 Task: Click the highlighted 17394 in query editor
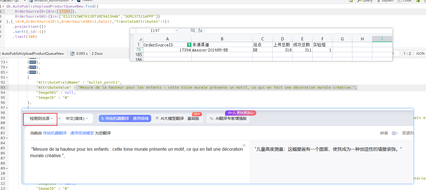click(64, 11)
